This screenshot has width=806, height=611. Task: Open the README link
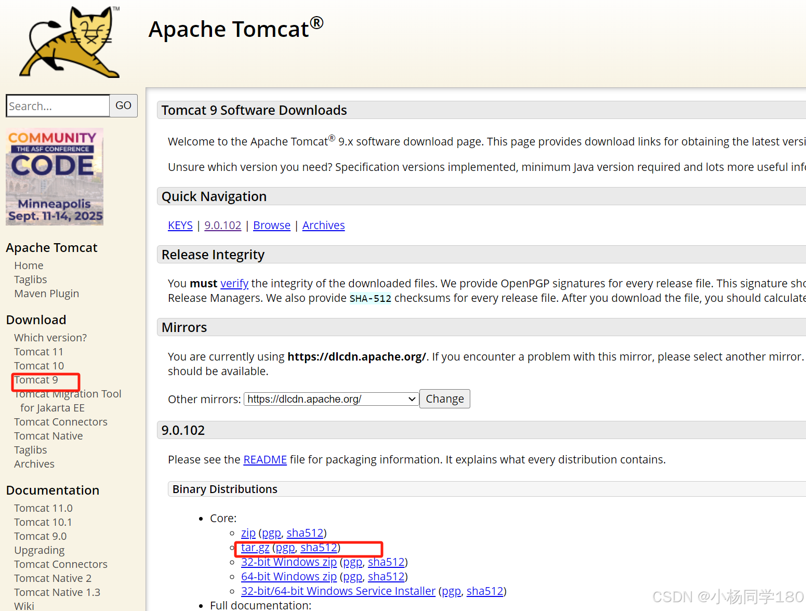265,460
